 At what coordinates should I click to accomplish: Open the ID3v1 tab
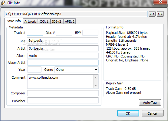point(44,21)
